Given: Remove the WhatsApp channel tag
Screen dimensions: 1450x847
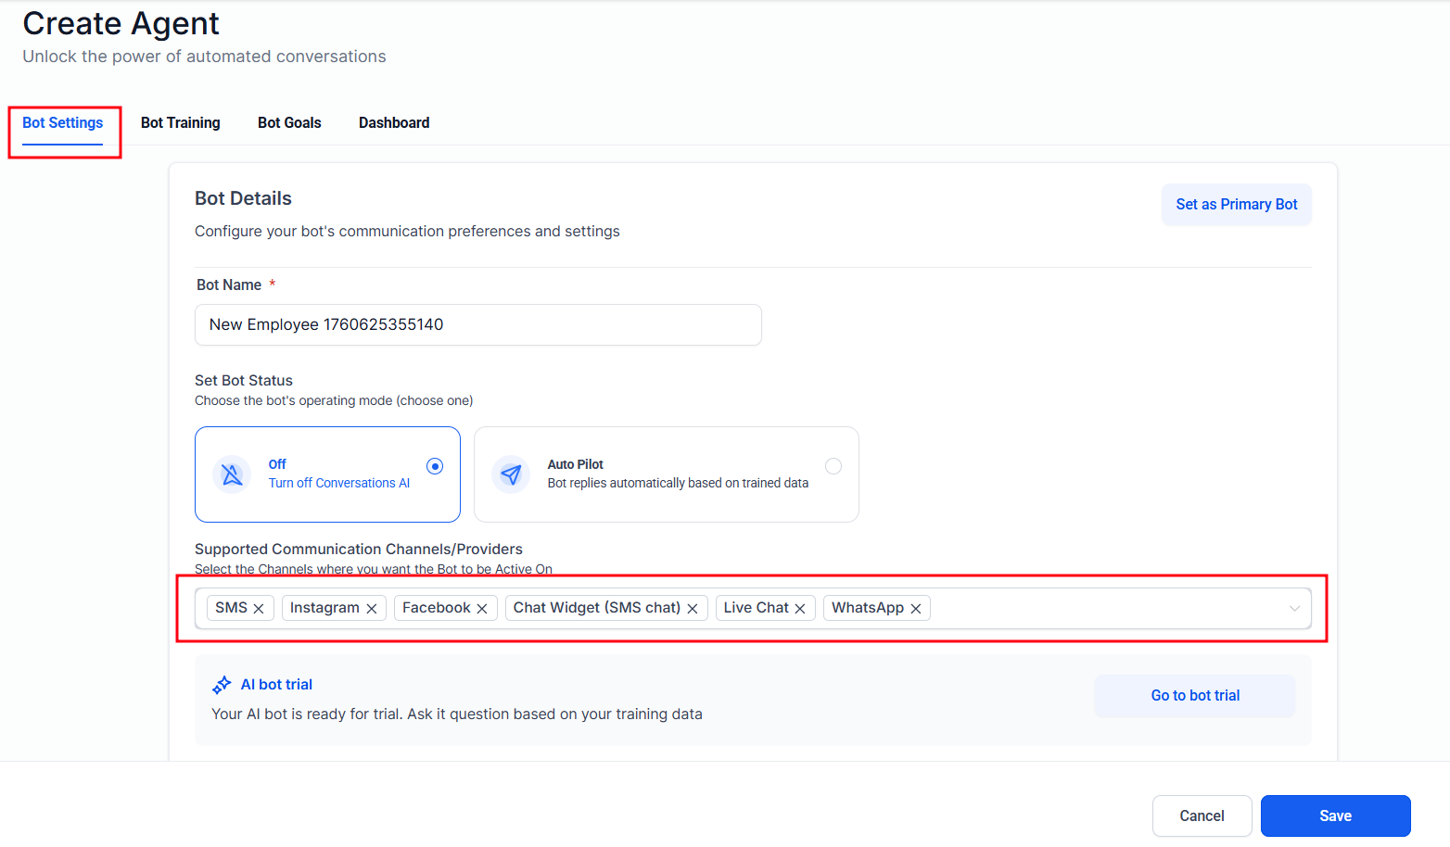Looking at the screenshot, I should click(916, 609).
